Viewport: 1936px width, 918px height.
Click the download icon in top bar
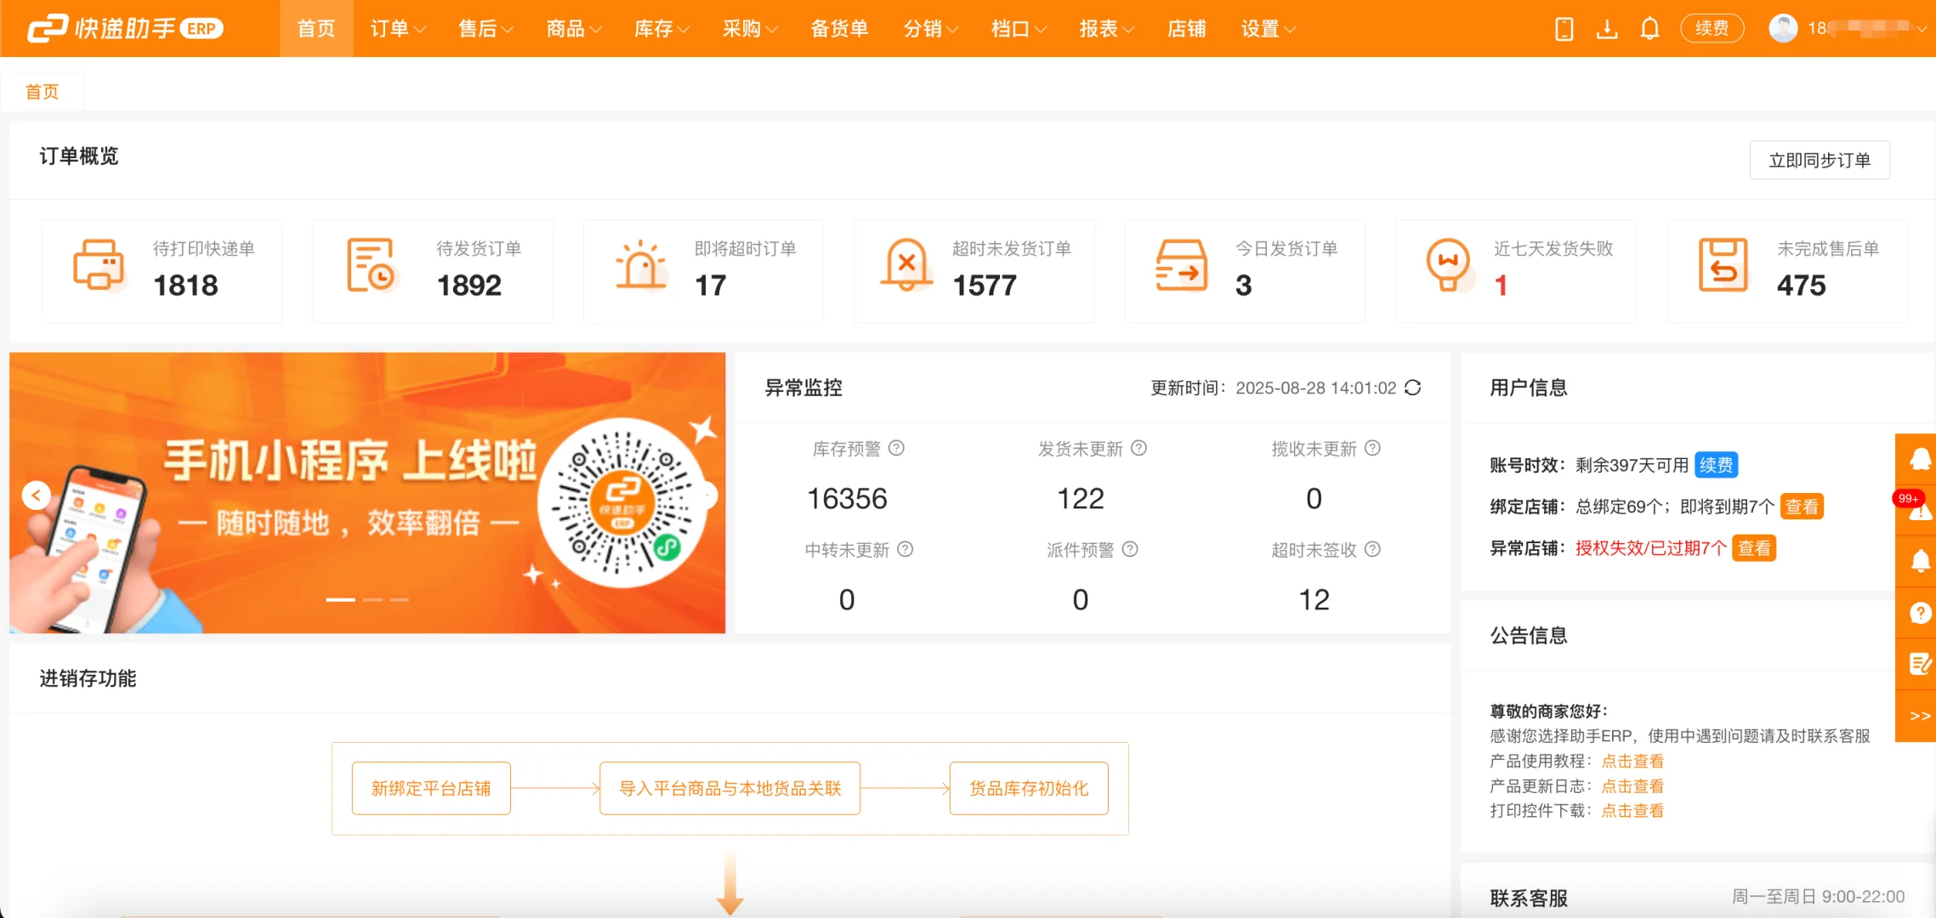(x=1607, y=28)
